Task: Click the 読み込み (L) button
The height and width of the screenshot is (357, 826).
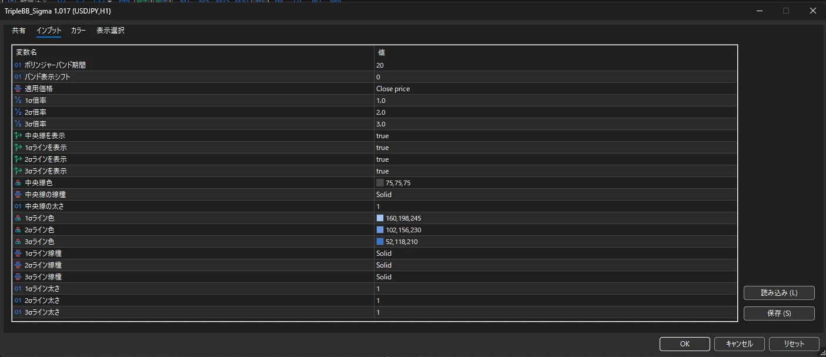Action: [779, 293]
